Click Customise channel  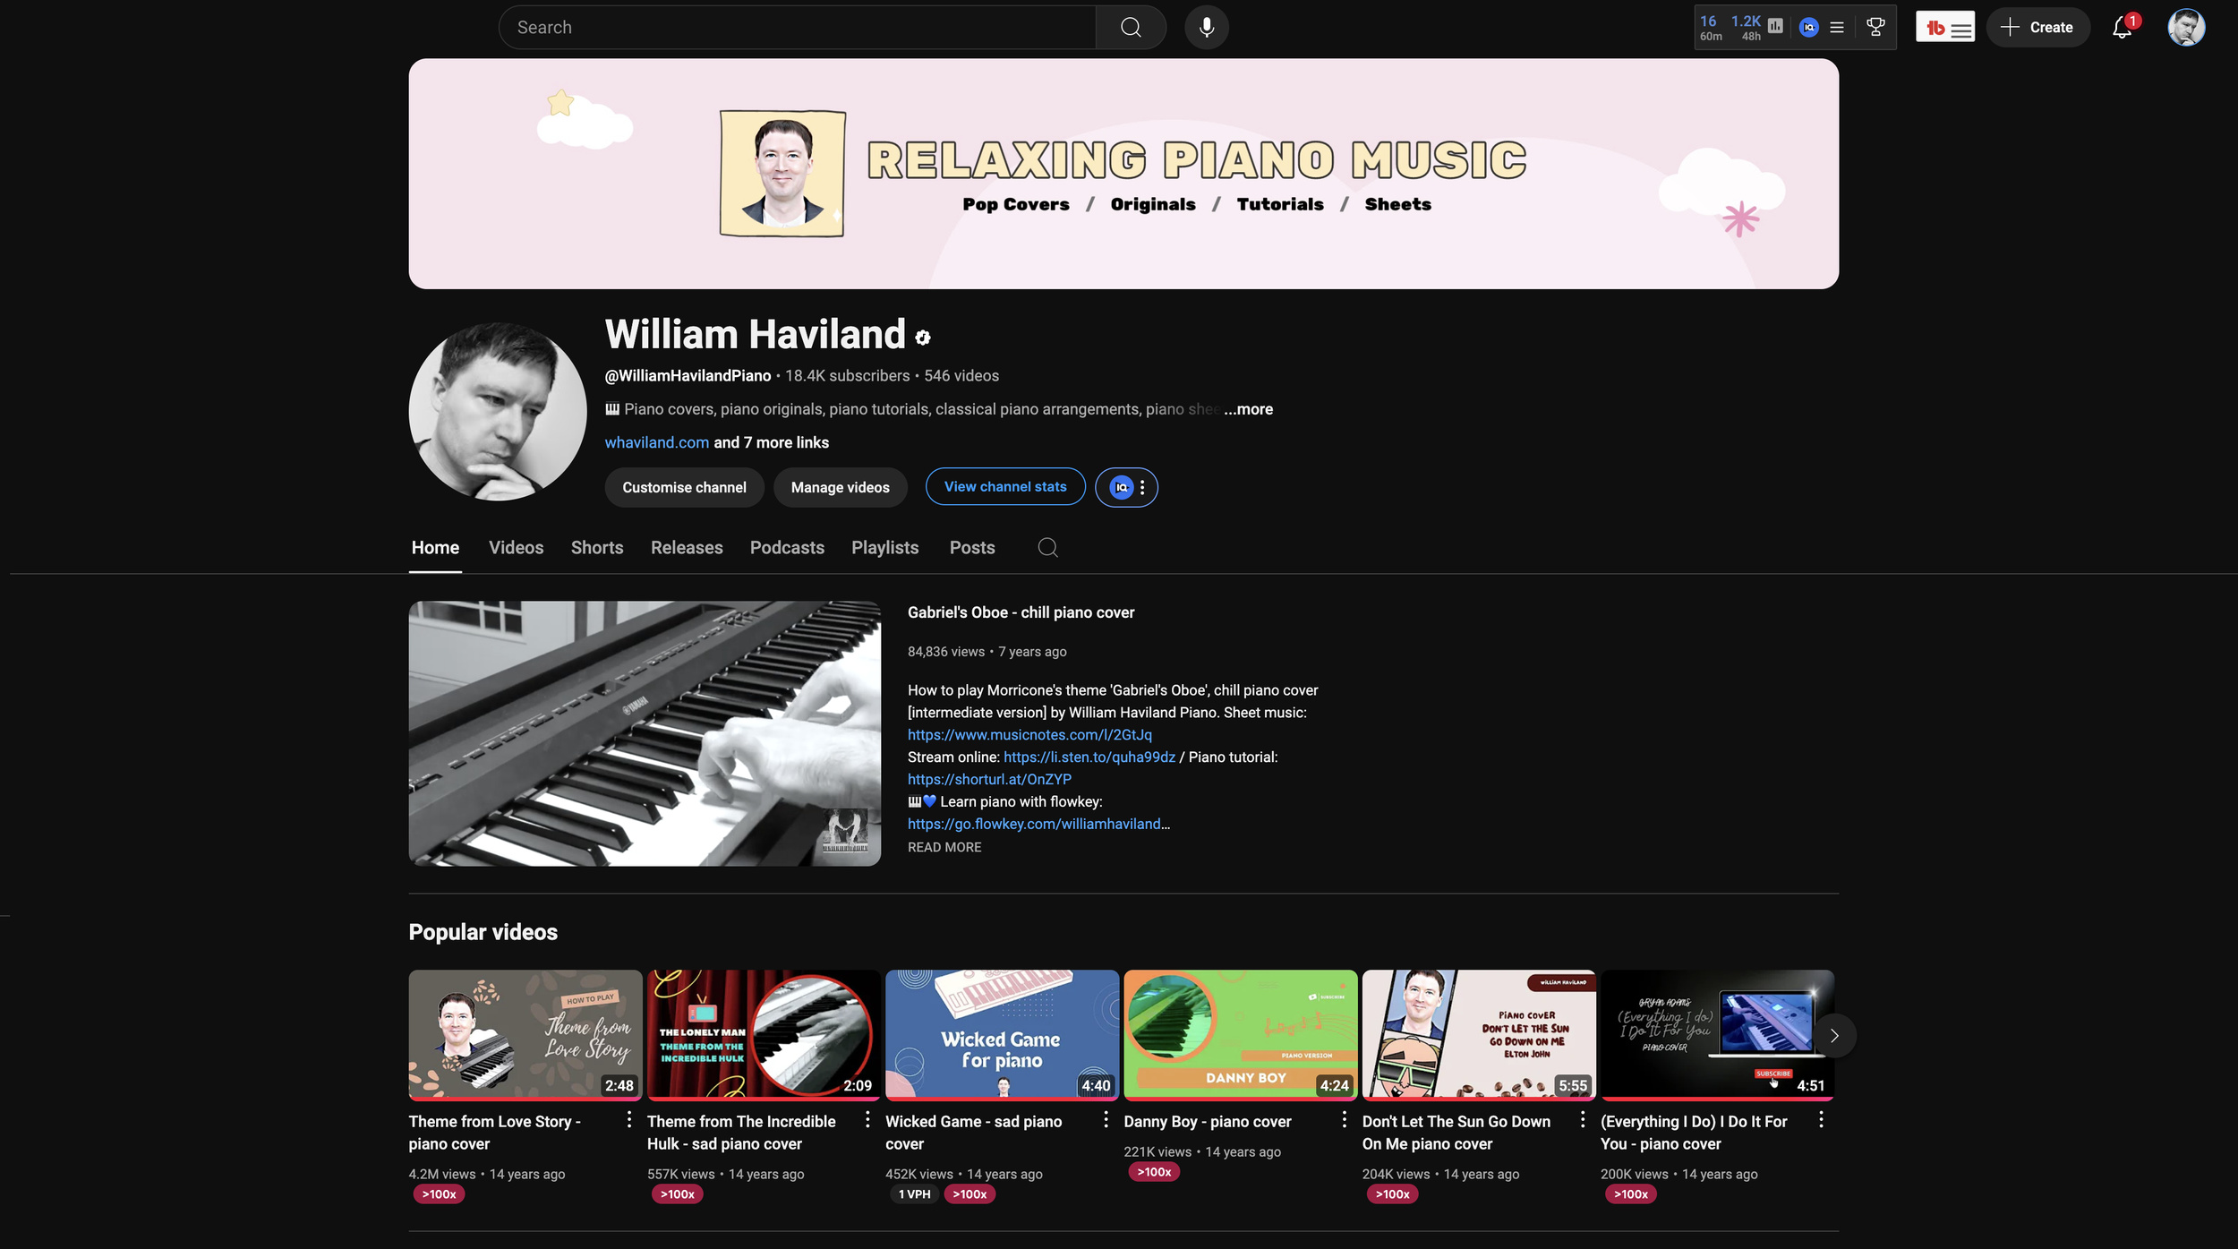(684, 488)
